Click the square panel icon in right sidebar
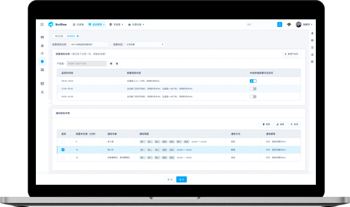 pos(312,47)
